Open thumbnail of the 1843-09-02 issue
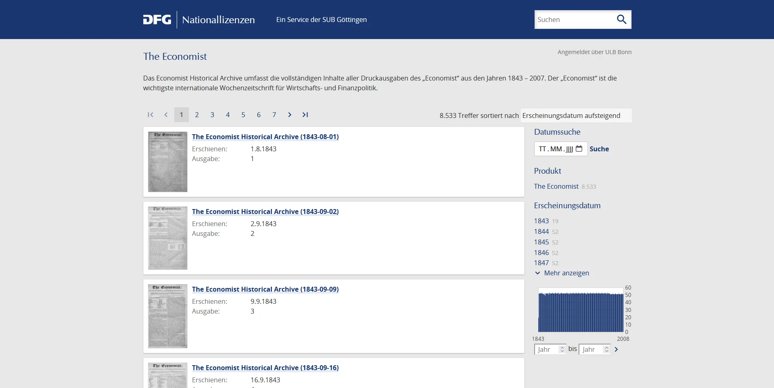The image size is (774, 388). 167,238
